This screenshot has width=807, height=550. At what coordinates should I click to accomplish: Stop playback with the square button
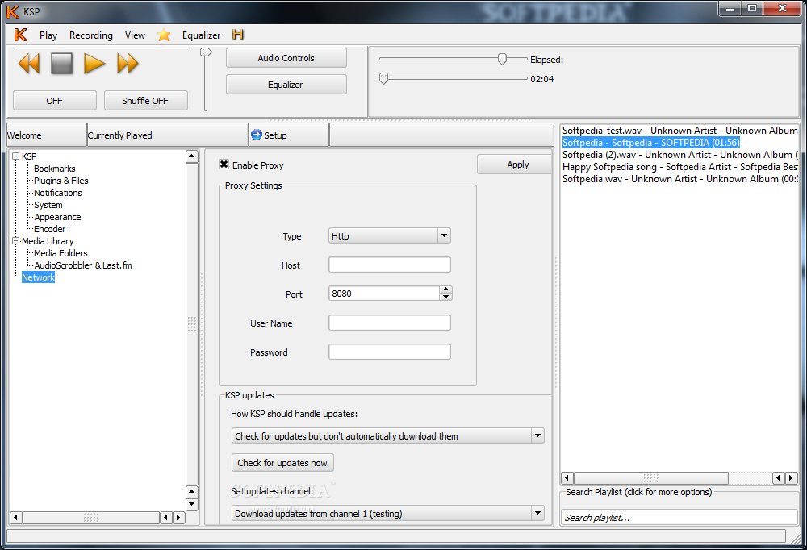pyautogui.click(x=62, y=64)
